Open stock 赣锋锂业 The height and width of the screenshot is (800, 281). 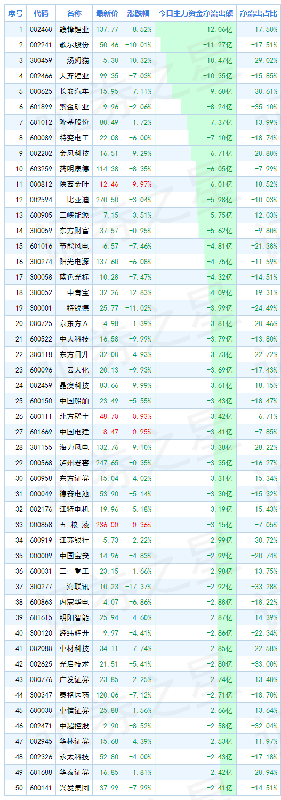coord(74,29)
